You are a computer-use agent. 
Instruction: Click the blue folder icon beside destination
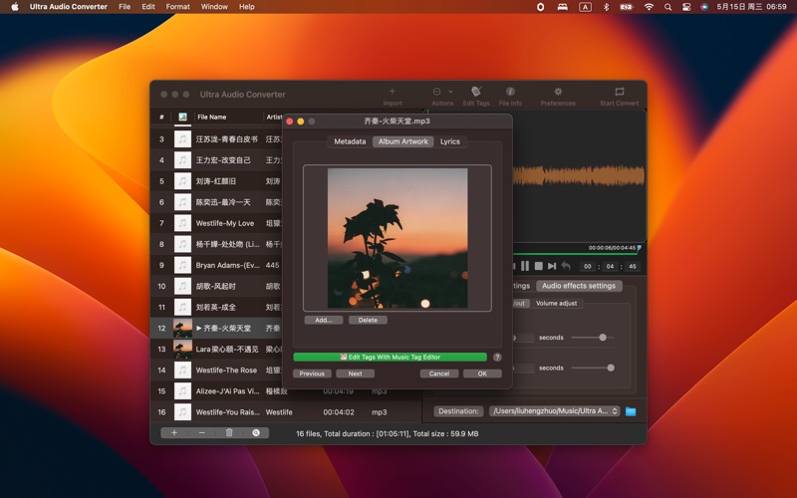point(631,411)
